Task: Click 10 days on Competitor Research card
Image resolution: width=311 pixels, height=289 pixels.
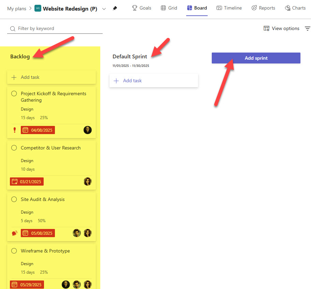Action: pos(28,169)
